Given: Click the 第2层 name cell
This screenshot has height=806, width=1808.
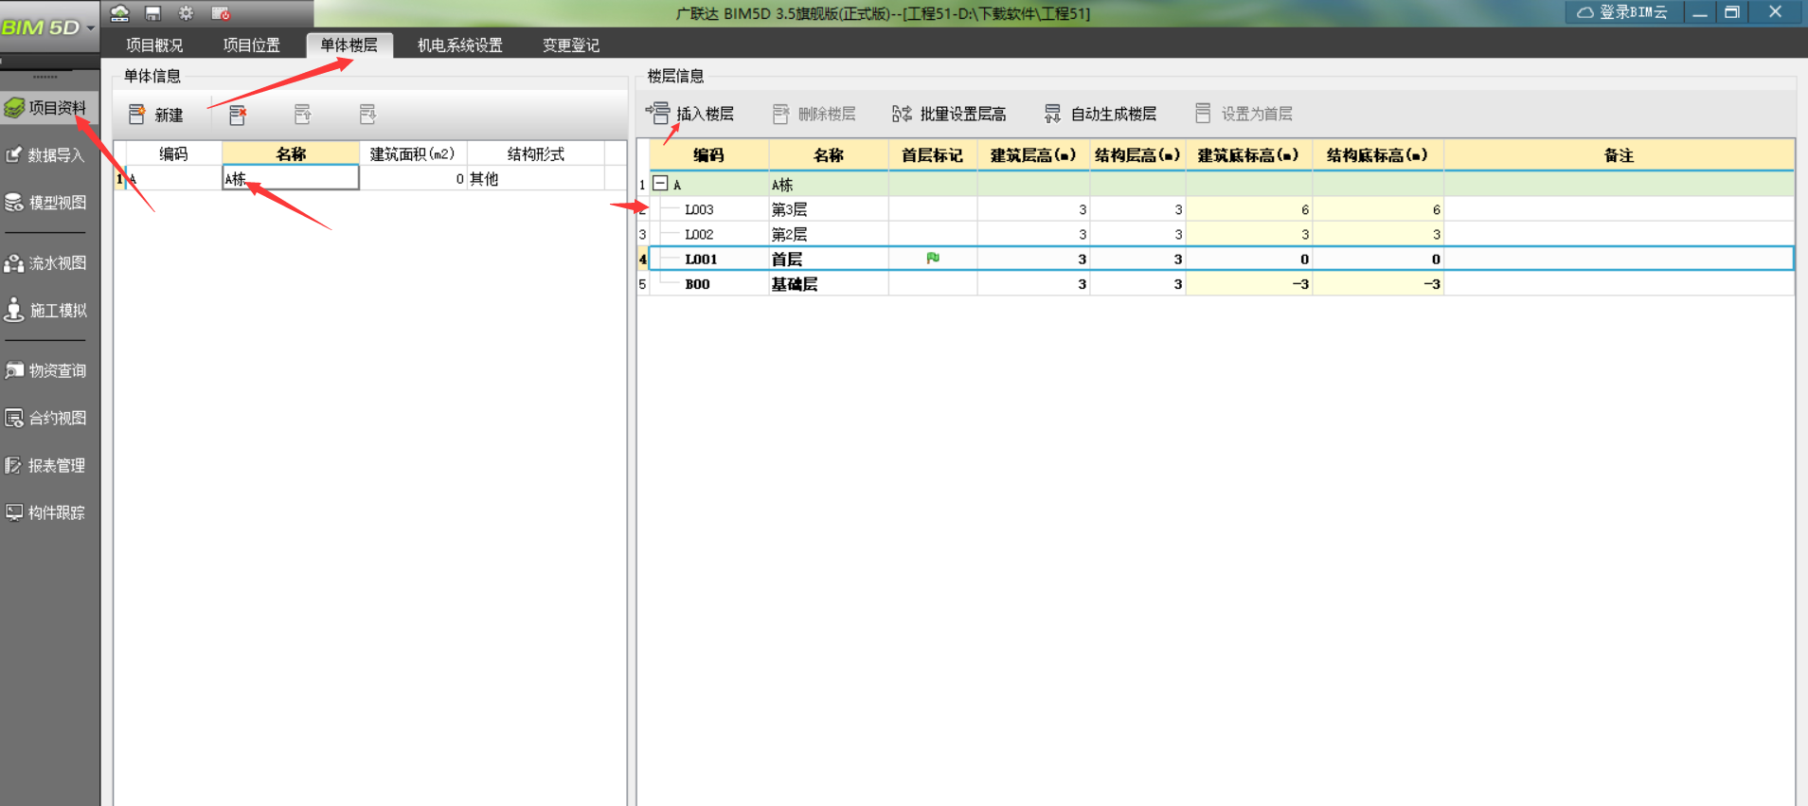Looking at the screenshot, I should [x=829, y=234].
